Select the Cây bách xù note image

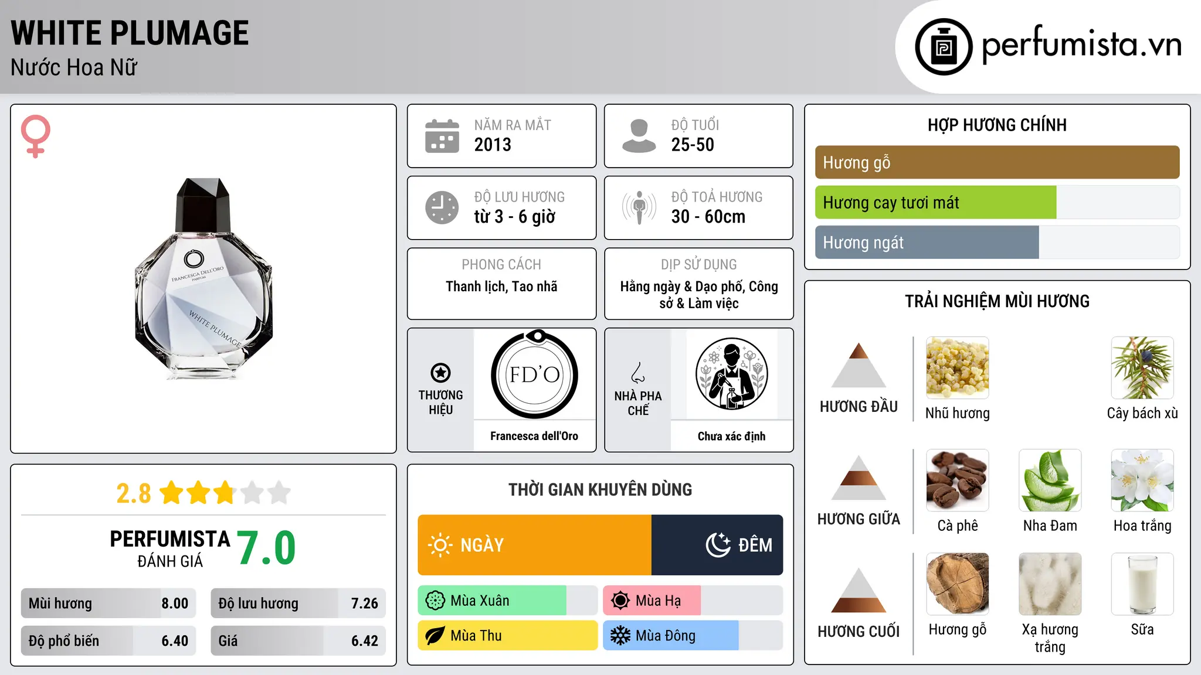[1142, 368]
